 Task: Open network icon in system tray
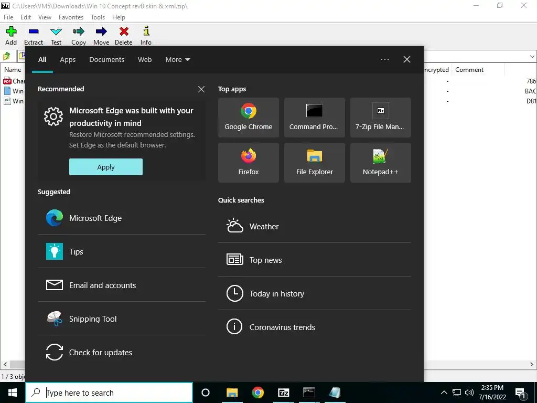click(x=457, y=393)
